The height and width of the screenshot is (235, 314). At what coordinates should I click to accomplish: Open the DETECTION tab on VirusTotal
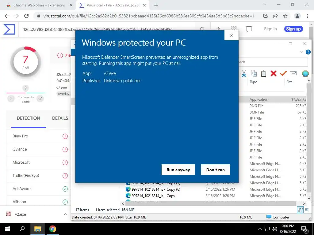[x=28, y=118]
